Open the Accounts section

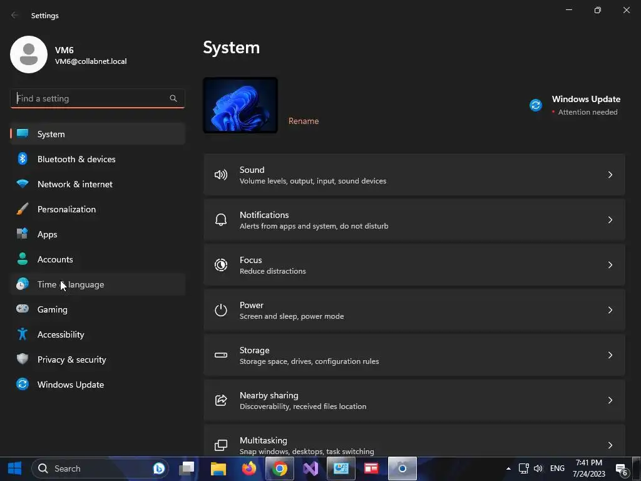98,259
